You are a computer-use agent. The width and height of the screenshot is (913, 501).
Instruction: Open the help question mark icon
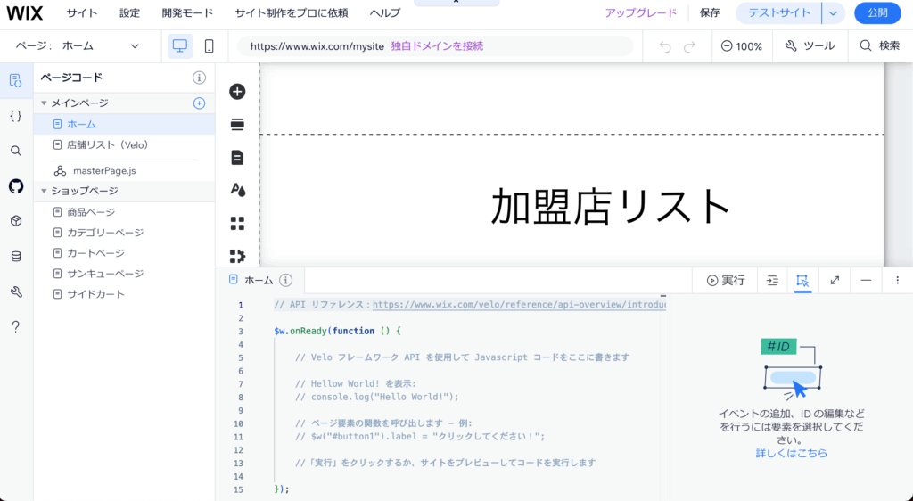(x=16, y=327)
